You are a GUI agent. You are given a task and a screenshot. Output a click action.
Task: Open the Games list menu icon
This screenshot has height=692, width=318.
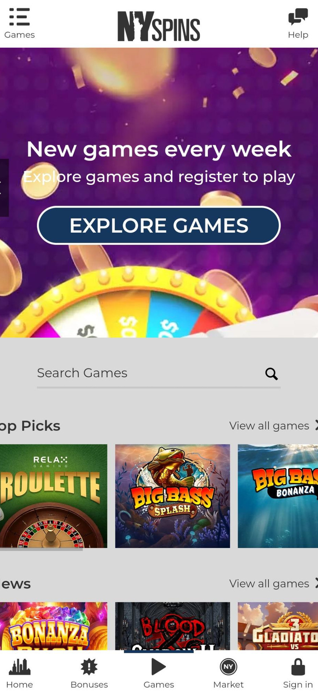click(x=19, y=17)
